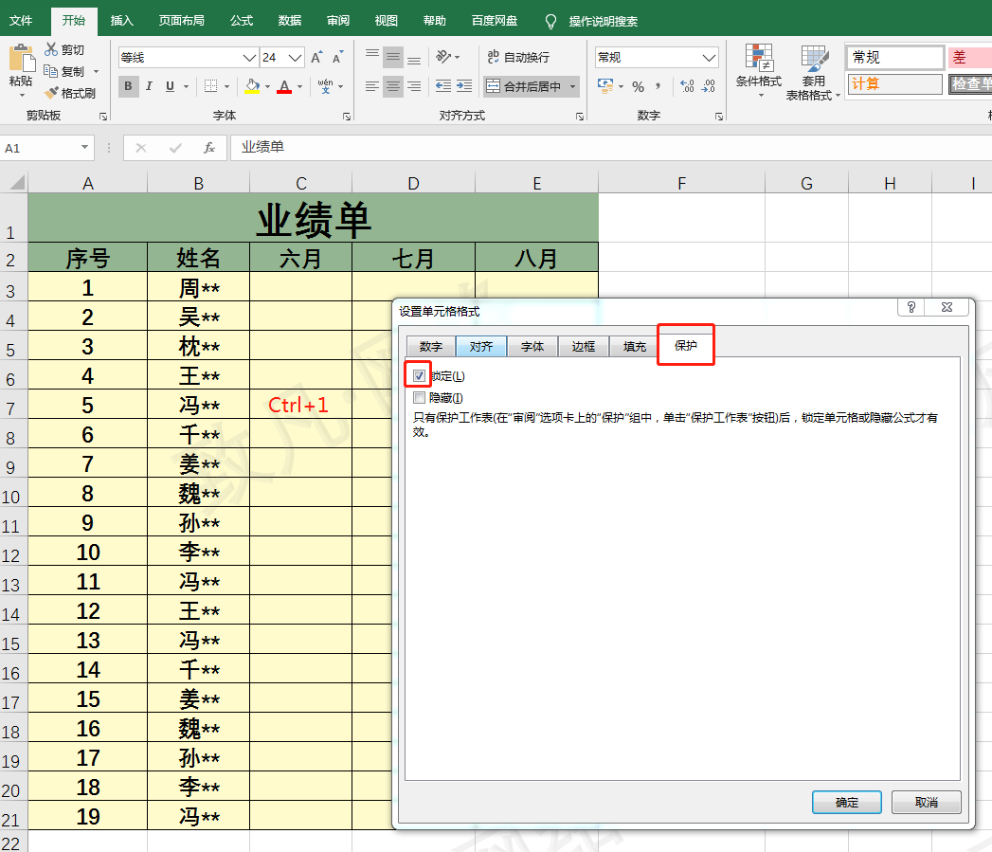This screenshot has height=852, width=992.
Task: Click the wén phonetic guide icon
Action: point(325,86)
